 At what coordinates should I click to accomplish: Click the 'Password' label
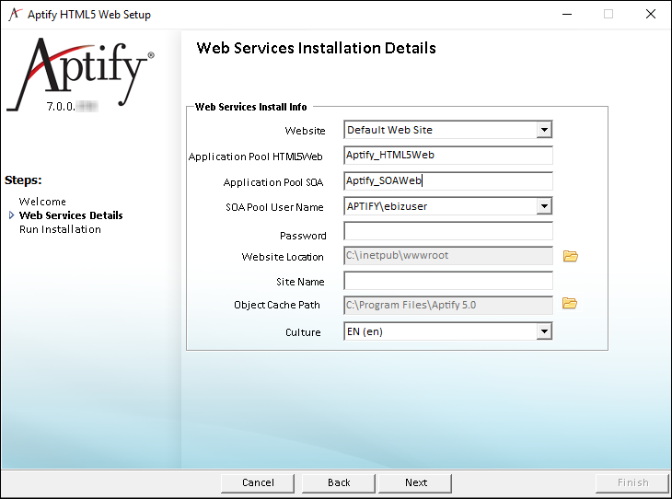303,236
